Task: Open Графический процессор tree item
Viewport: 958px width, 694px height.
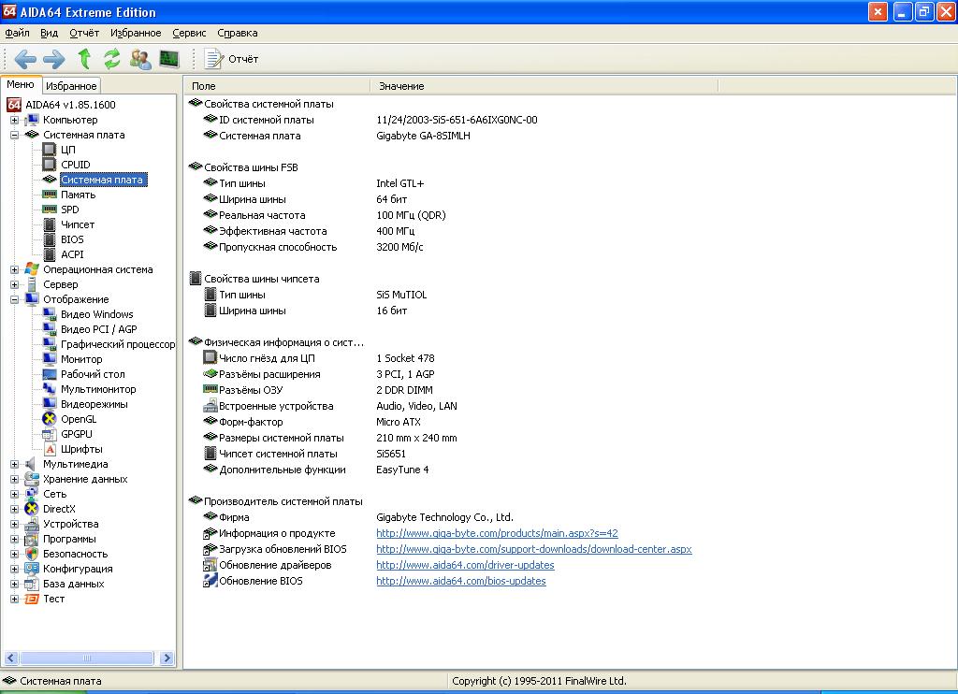Action: [x=117, y=344]
